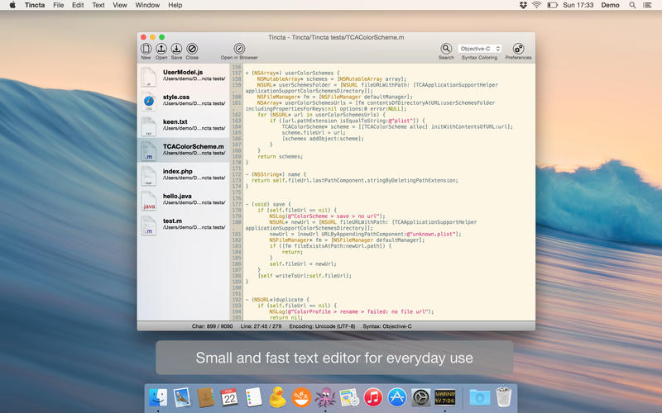Click the Search magnifier toolbar icon
Screen dimensions: 662x413
[x=446, y=49]
